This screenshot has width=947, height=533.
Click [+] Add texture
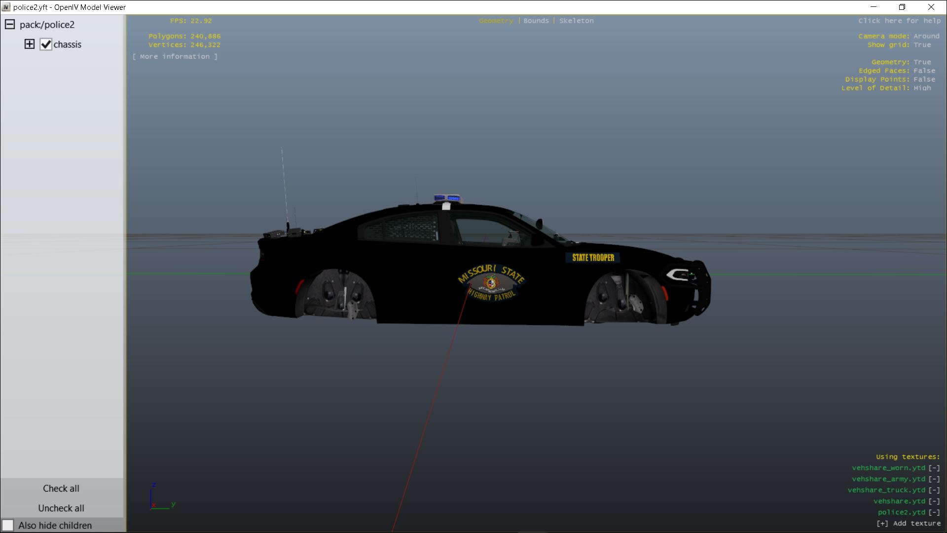(909, 524)
